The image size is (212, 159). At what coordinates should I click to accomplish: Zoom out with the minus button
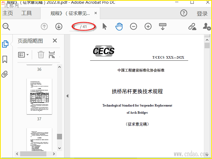click(134, 26)
